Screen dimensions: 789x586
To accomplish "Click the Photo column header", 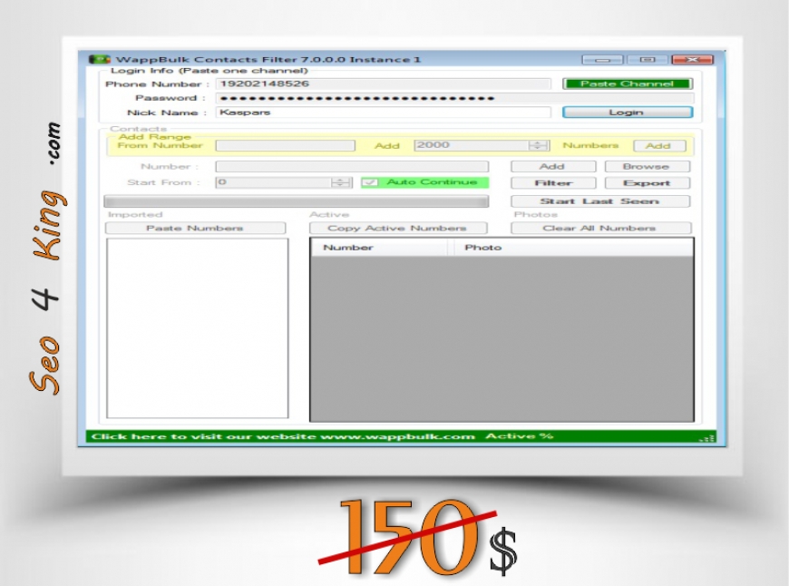I will click(571, 248).
